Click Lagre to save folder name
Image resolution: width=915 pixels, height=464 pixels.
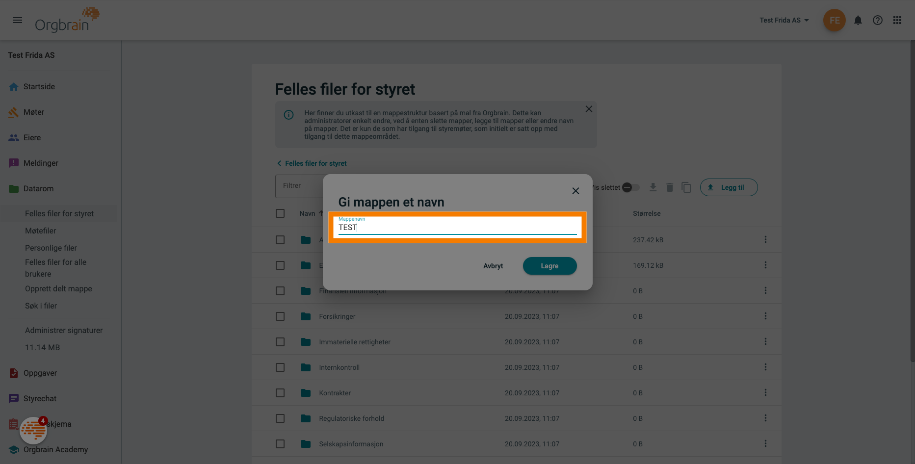coord(549,266)
